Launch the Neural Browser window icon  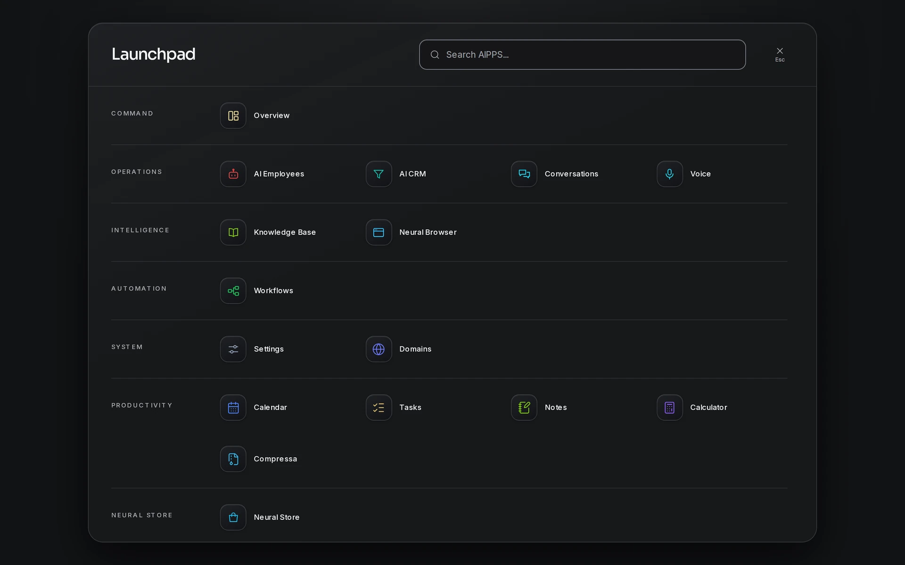point(378,232)
